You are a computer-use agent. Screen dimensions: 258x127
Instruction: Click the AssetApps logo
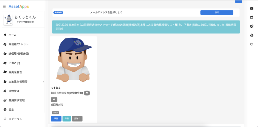click(x=19, y=7)
